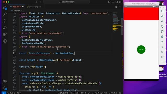The height and width of the screenshot is (94, 167).
Task: Toggle the secondary side bar layout icon
Action: pyautogui.click(x=117, y=2)
